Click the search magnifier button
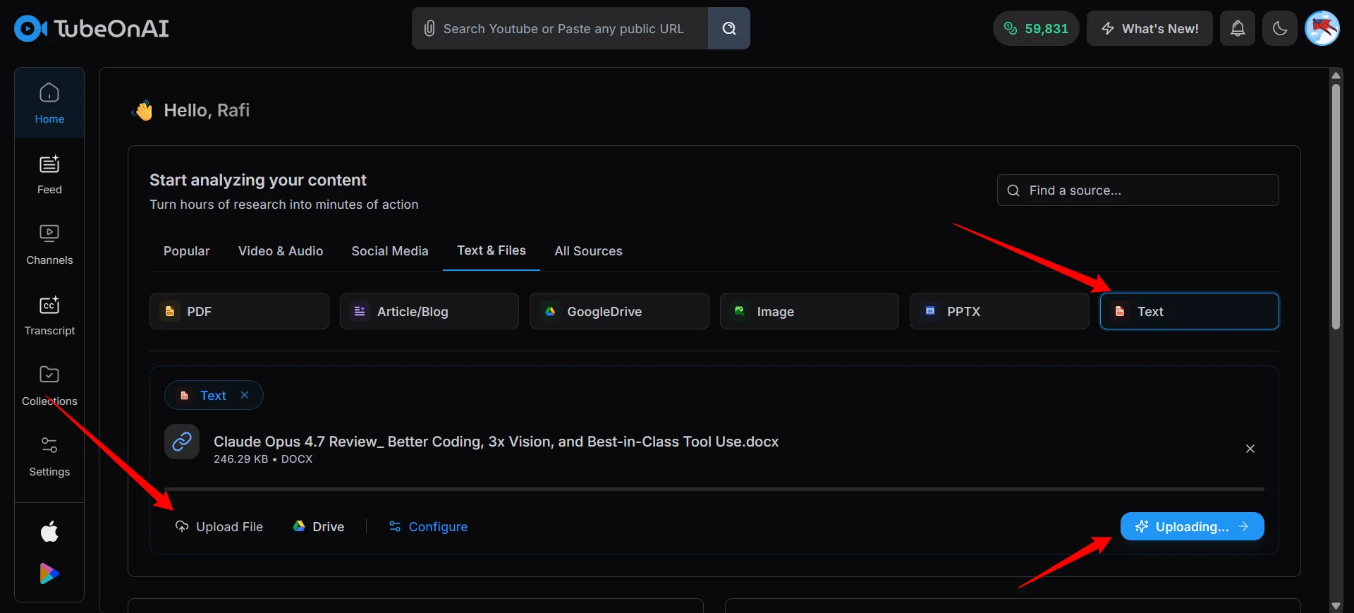The height and width of the screenshot is (613, 1354). click(728, 28)
